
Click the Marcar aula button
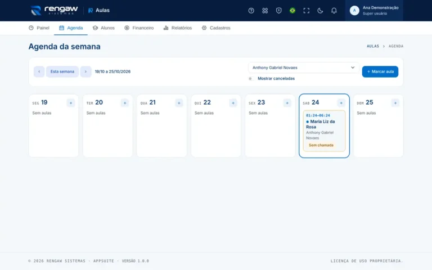(380, 71)
